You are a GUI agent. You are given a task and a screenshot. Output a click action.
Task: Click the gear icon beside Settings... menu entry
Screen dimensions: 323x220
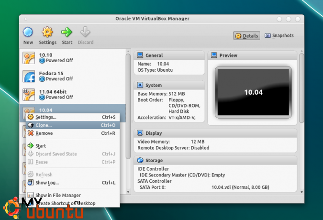[x=31, y=117]
